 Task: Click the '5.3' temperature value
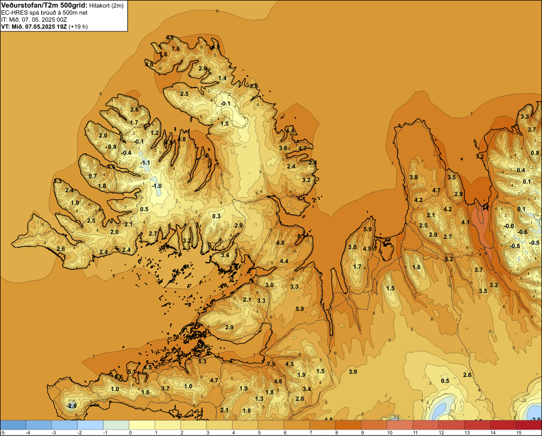coord(202,361)
